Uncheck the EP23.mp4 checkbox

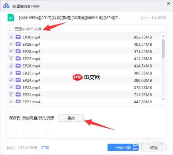[x=11, y=87]
